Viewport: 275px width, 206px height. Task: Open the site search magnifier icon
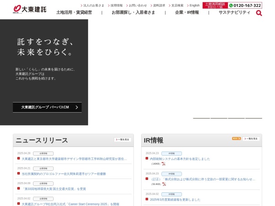[x=259, y=13]
